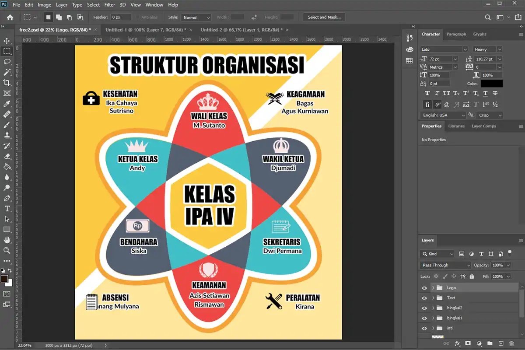Viewport: 525px width, 350px height.
Task: Select the Horizontal Type tool
Action: (7, 208)
